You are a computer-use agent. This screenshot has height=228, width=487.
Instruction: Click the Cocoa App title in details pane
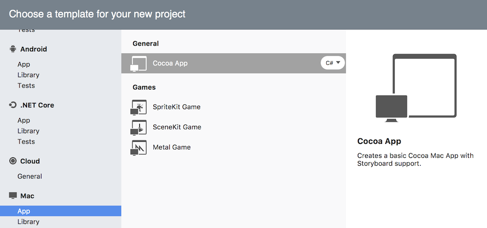[379, 141]
